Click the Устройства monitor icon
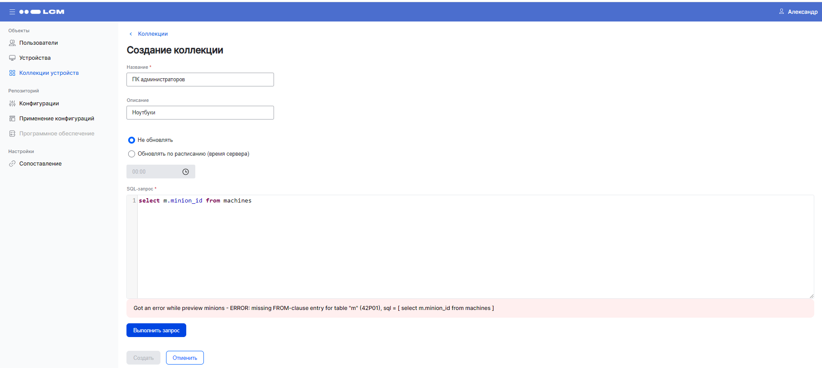 tap(12, 58)
